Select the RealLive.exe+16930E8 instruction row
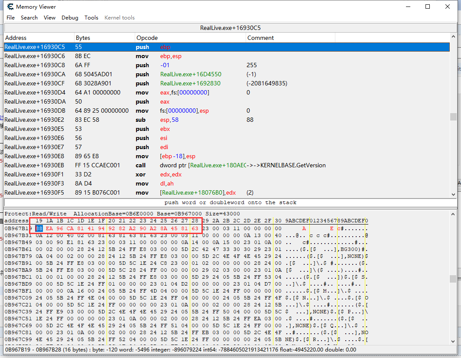The image size is (461, 358). point(227,156)
